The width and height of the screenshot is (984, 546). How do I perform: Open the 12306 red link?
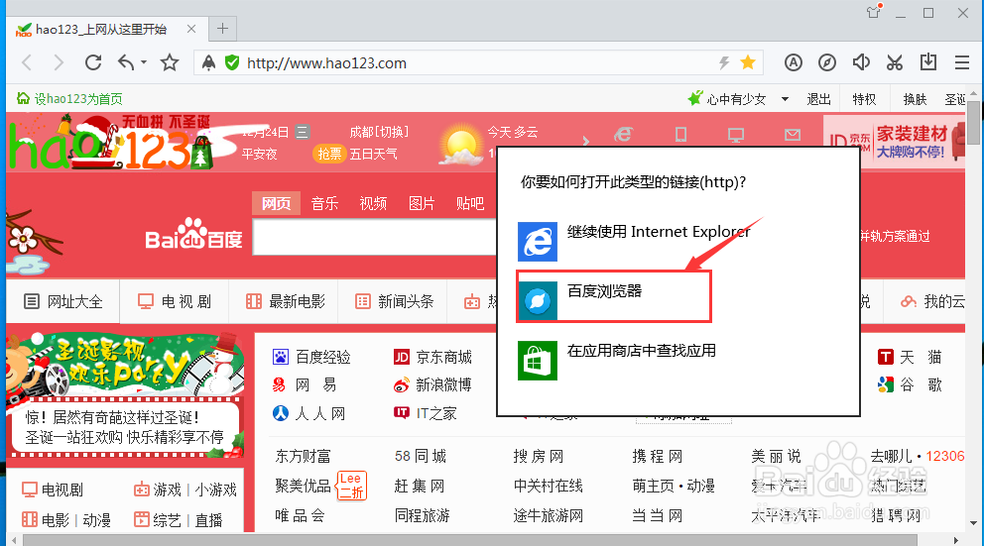coord(945,457)
